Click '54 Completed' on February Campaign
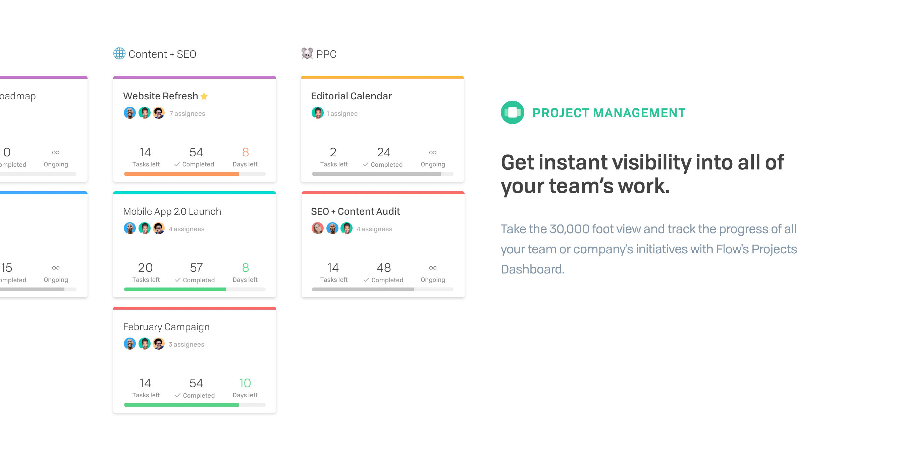This screenshot has width=901, height=457. pos(196,388)
